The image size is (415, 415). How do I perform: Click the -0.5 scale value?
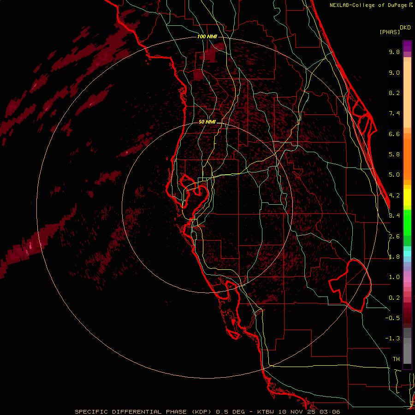click(392, 318)
